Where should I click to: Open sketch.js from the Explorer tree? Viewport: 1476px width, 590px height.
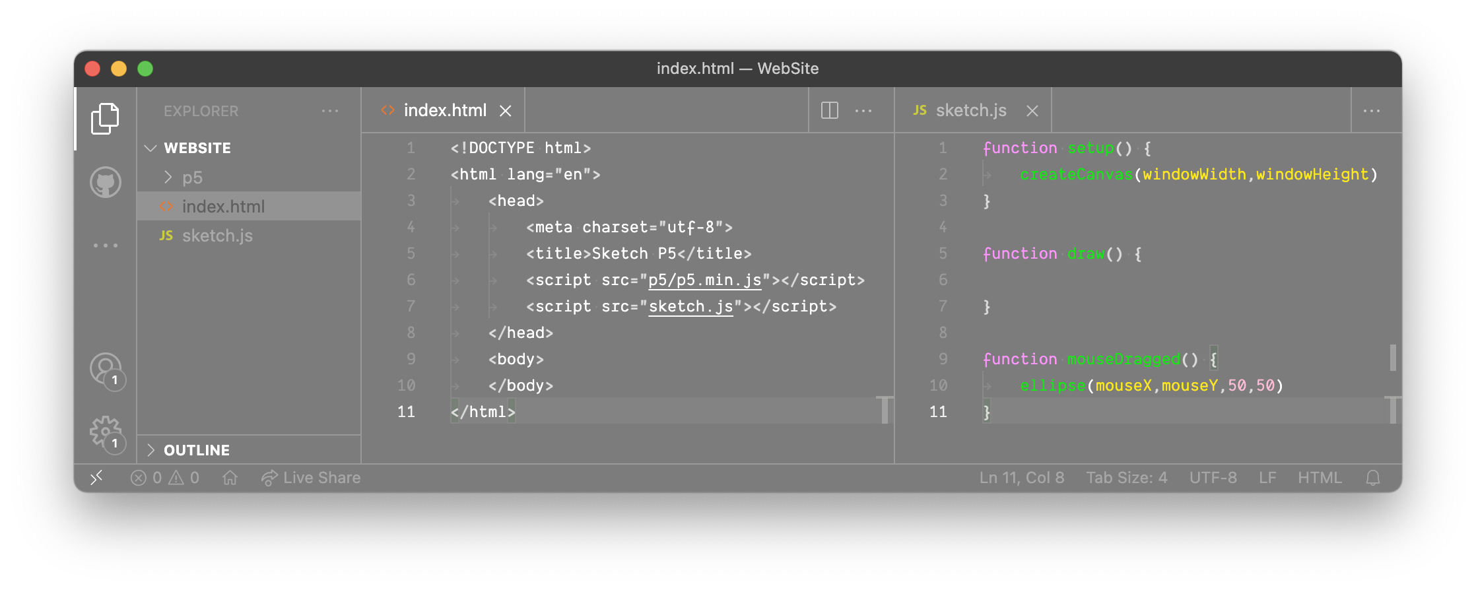(x=217, y=236)
